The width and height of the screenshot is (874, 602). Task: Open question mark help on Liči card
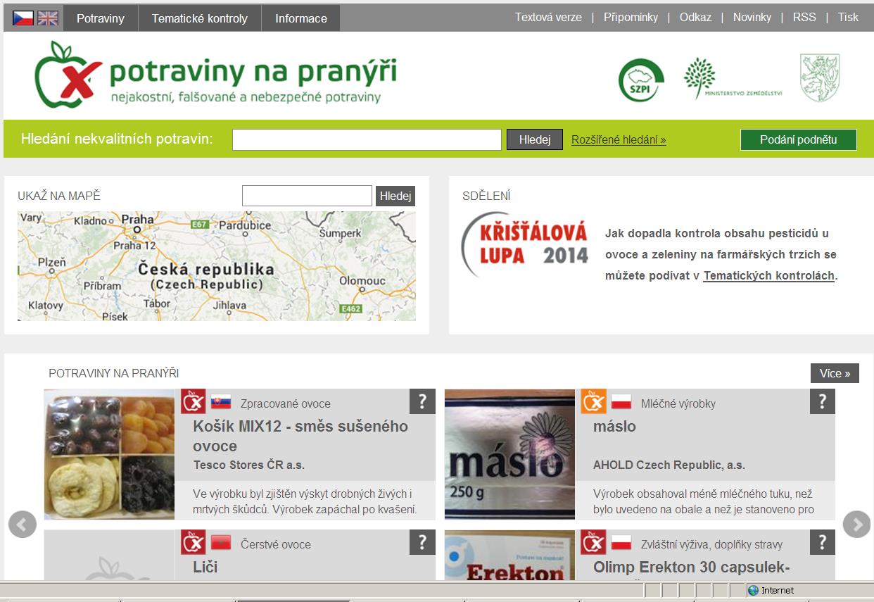pos(422,542)
